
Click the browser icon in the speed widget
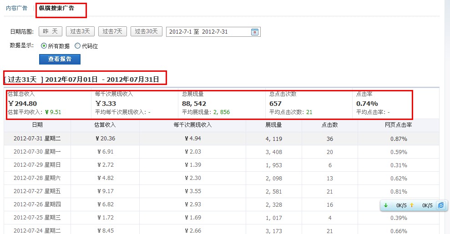pyautogui.click(x=440, y=205)
